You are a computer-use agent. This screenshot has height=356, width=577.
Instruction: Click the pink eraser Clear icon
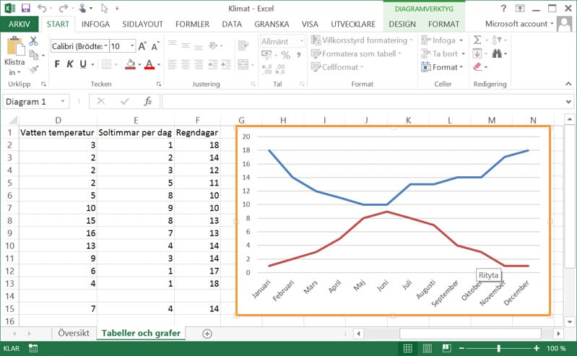pos(477,67)
